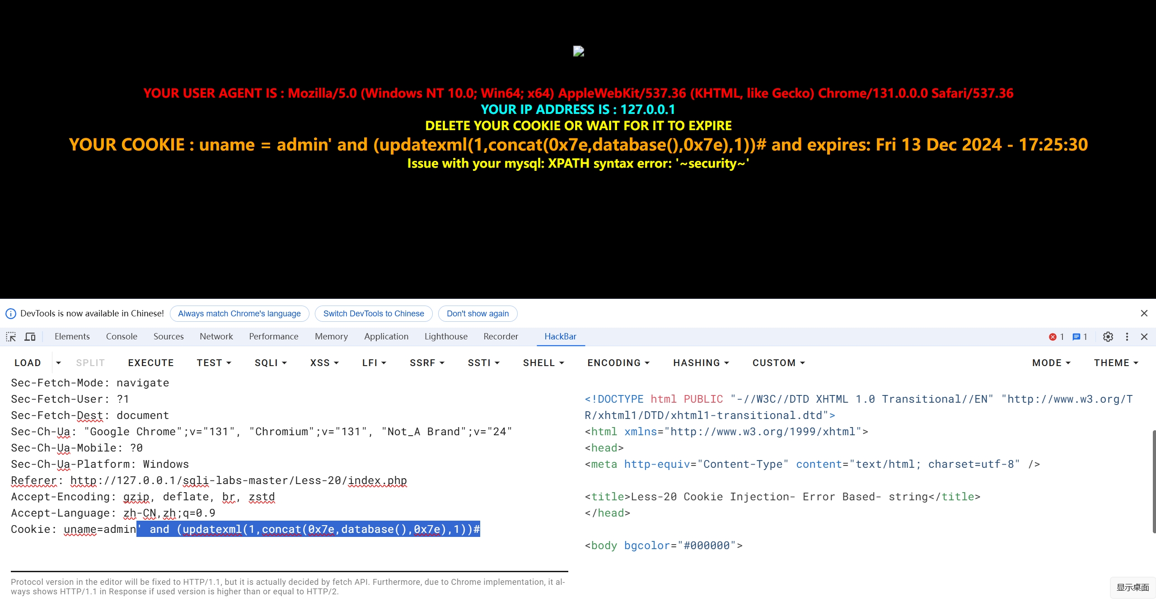Screen dimensions: 1156x602
Task: Toggle the device toolbar icon
Action: [x=30, y=337]
